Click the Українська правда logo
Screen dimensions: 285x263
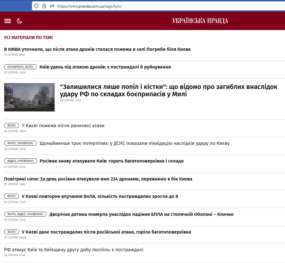[x=200, y=21]
